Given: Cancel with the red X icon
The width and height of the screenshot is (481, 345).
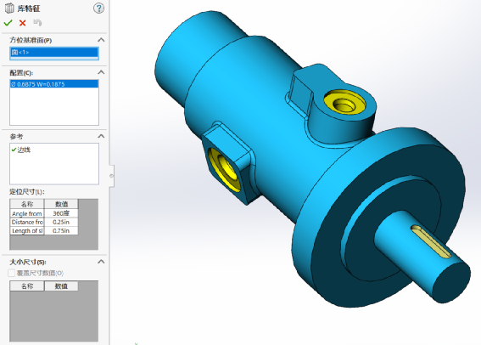Looking at the screenshot, I should pos(22,23).
